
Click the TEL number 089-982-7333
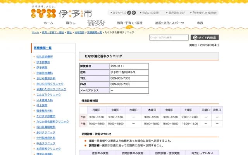121,78
